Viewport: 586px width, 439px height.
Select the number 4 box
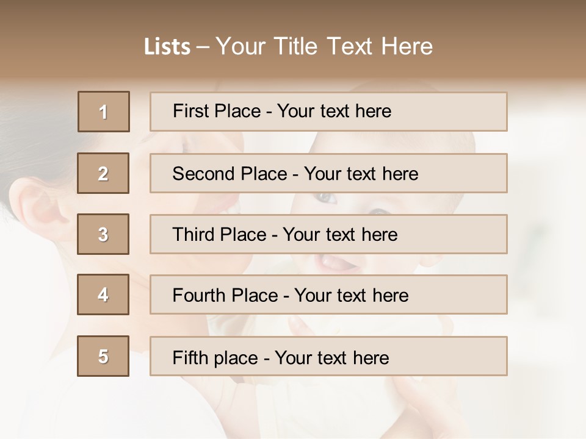coord(104,294)
